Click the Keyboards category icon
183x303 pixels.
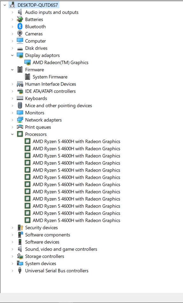click(x=20, y=98)
